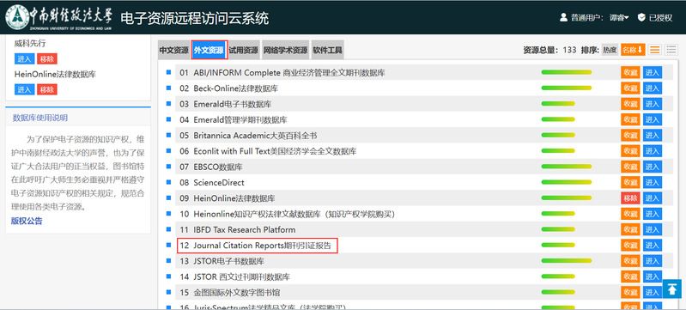
Task: Toggle sort order by 名称
Action: point(633,50)
